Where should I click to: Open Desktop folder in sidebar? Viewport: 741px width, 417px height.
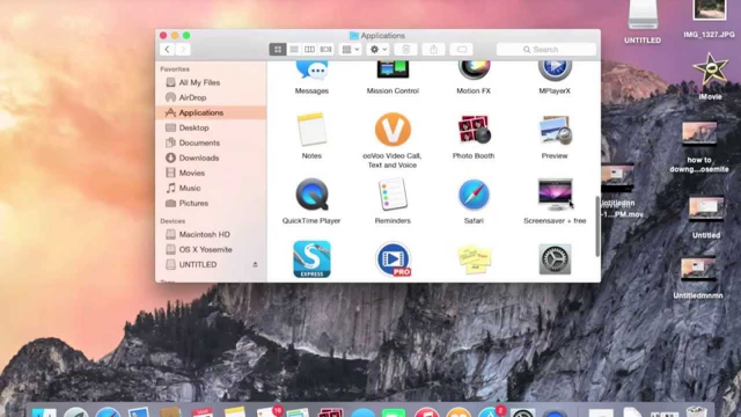point(211,128)
